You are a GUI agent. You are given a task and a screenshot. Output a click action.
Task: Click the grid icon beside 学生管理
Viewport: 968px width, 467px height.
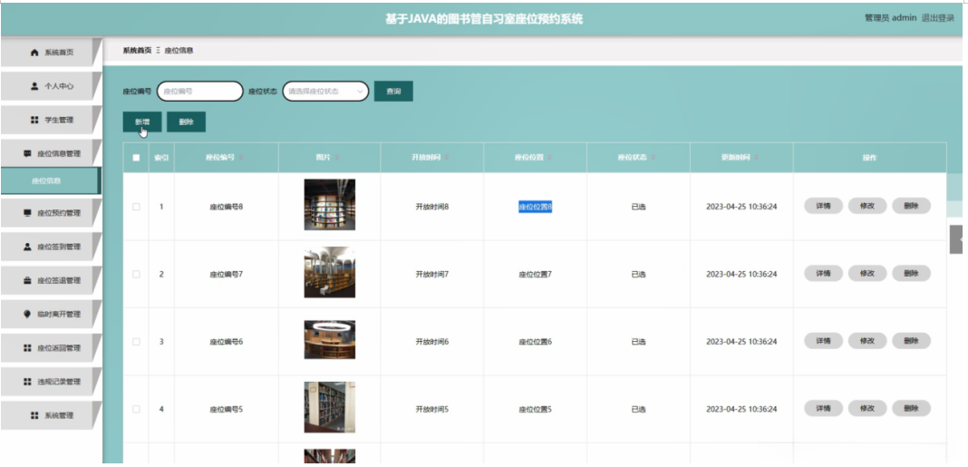pos(34,120)
